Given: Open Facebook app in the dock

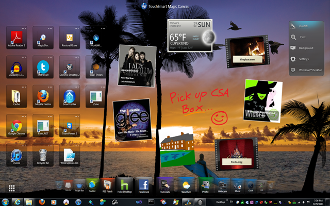Looking at the screenshot, I should coord(144,185).
